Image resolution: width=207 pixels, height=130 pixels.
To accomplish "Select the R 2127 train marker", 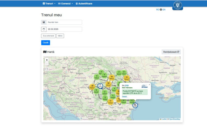I will [100, 86].
